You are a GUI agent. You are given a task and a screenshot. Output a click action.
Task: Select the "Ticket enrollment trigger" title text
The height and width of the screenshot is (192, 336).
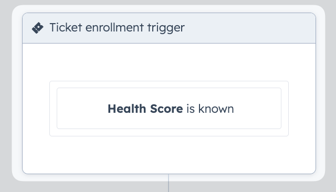117,28
